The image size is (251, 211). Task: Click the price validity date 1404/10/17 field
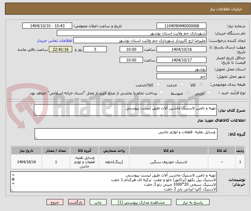pyautogui.click(x=182, y=60)
